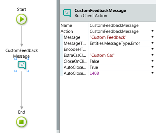Select the Action property label
The image size is (156, 133).
(x=67, y=31)
